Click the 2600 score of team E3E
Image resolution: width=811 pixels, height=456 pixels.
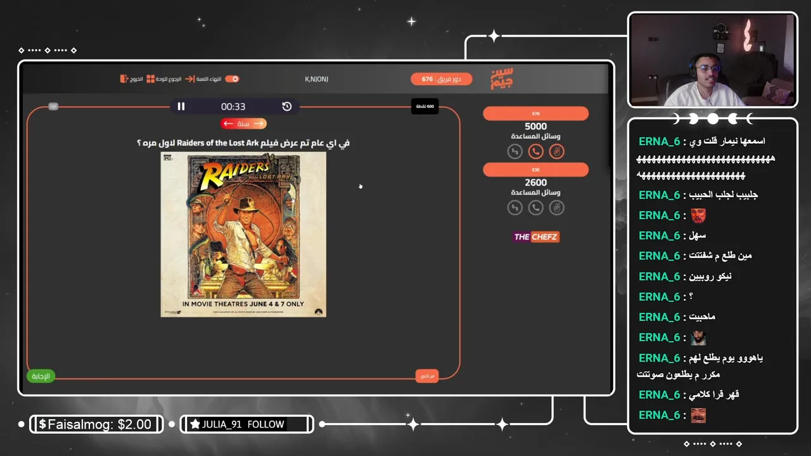point(535,182)
